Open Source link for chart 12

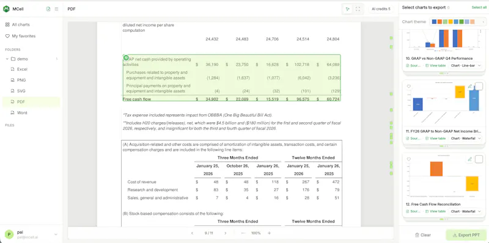413,211
